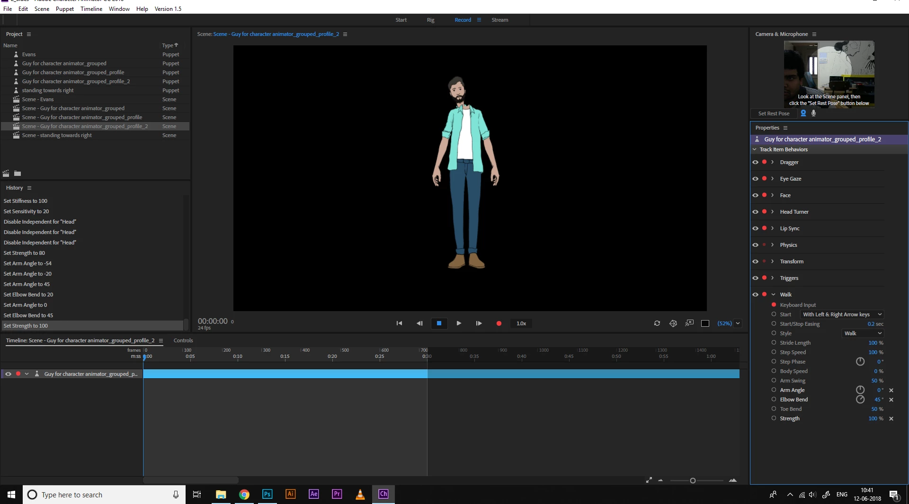This screenshot has height=504, width=909.
Task: Arm the Physics behavior for recording
Action: coord(764,245)
